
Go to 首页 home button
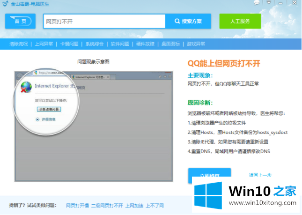point(20,21)
